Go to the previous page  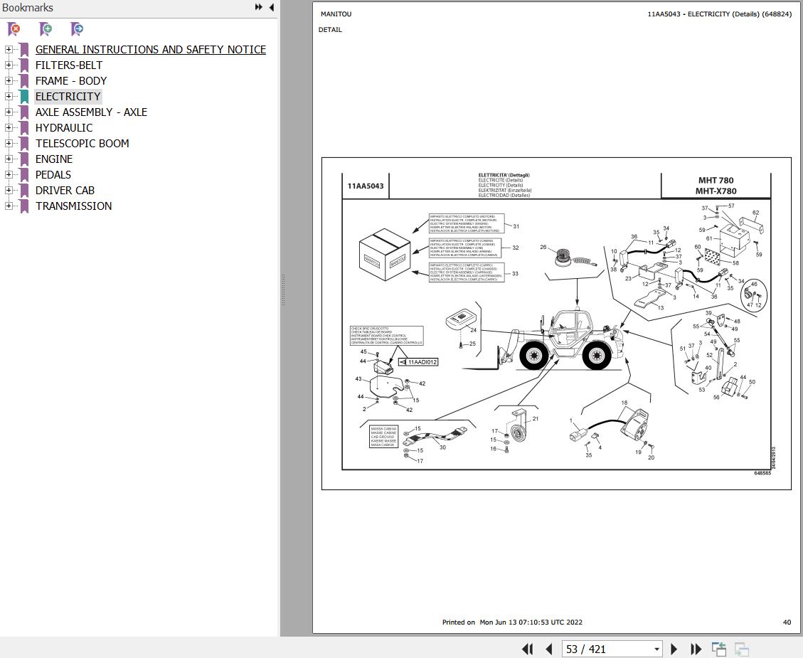[x=549, y=649]
